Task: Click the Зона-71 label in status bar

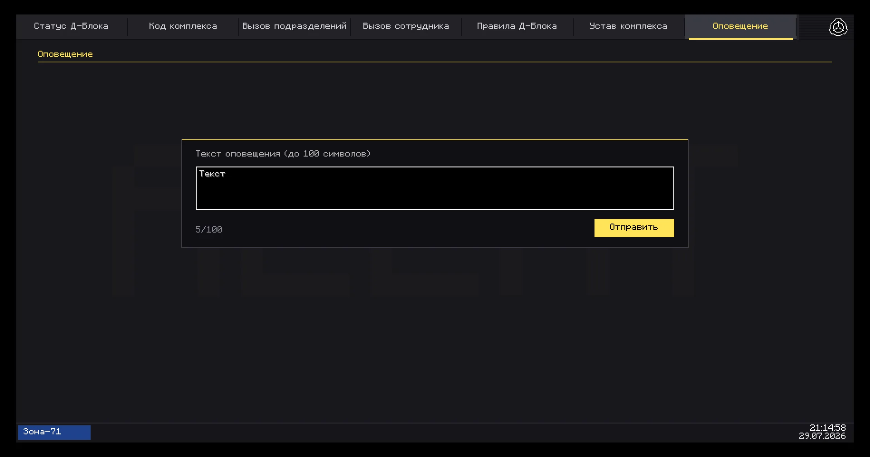Action: (54, 432)
